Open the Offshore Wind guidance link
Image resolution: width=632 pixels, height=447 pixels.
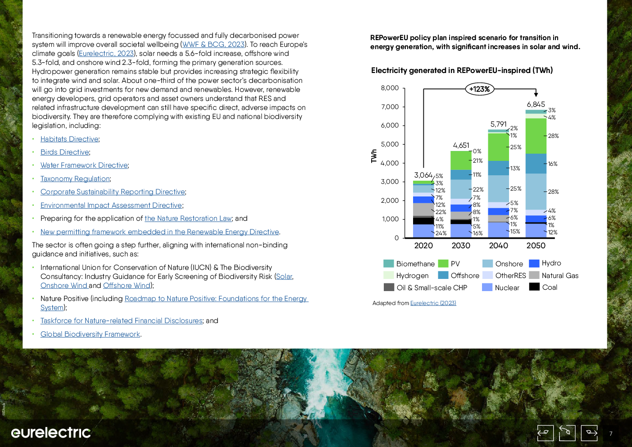pyautogui.click(x=127, y=286)
